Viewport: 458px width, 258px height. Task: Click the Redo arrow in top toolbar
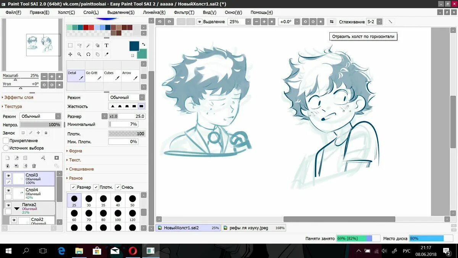point(169,22)
